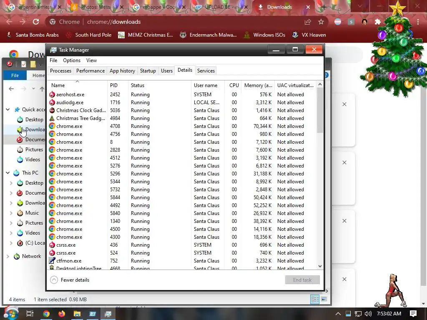Bookmark this page with star icon
The width and height of the screenshot is (427, 320).
pos(321,22)
